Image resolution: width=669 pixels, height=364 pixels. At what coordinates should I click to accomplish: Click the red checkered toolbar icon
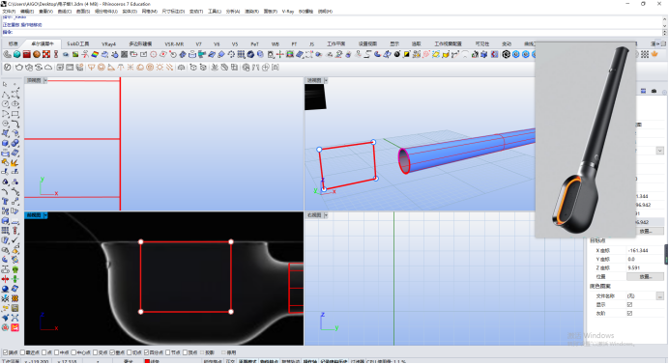pos(46,55)
